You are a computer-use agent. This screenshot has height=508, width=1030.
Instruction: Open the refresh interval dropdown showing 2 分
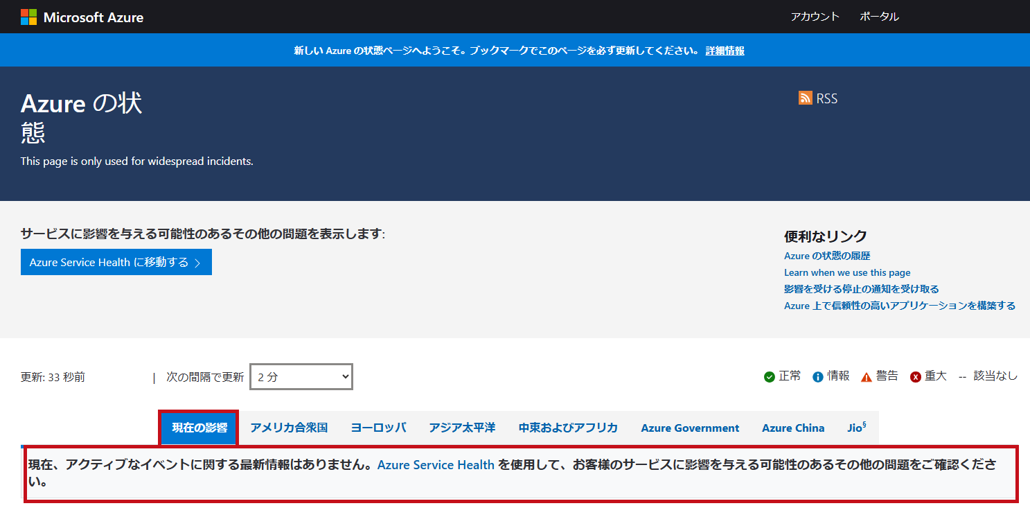[301, 377]
